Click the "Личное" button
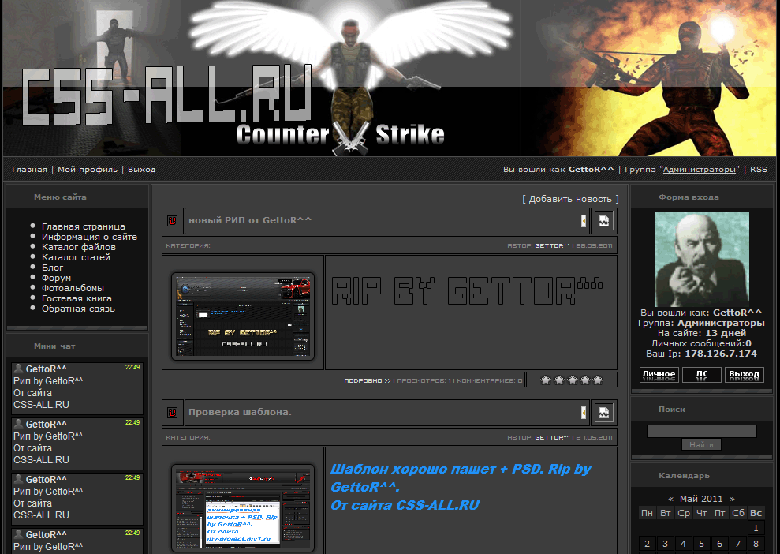This screenshot has width=780, height=554. [x=659, y=374]
